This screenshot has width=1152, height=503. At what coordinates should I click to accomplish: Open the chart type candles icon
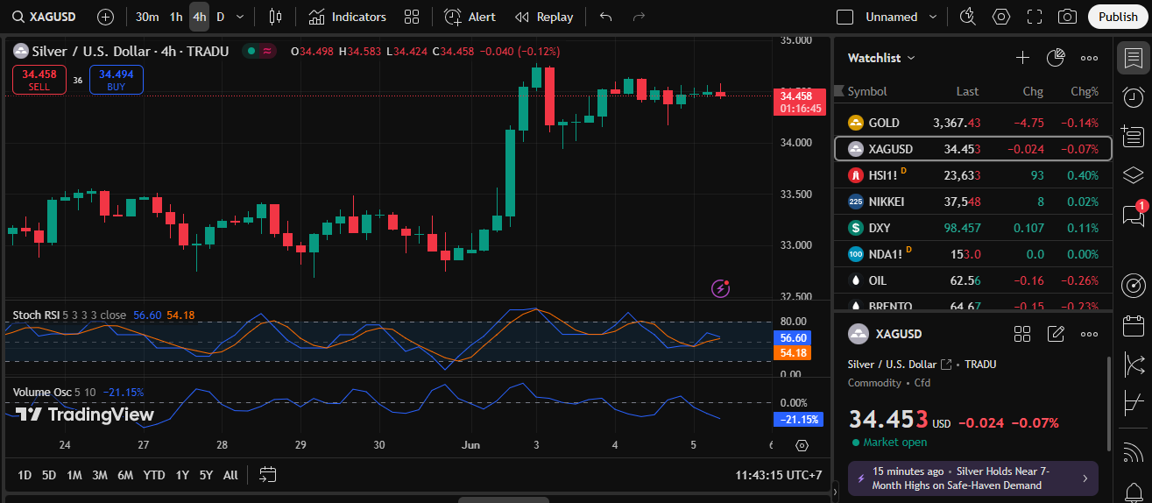coord(275,17)
